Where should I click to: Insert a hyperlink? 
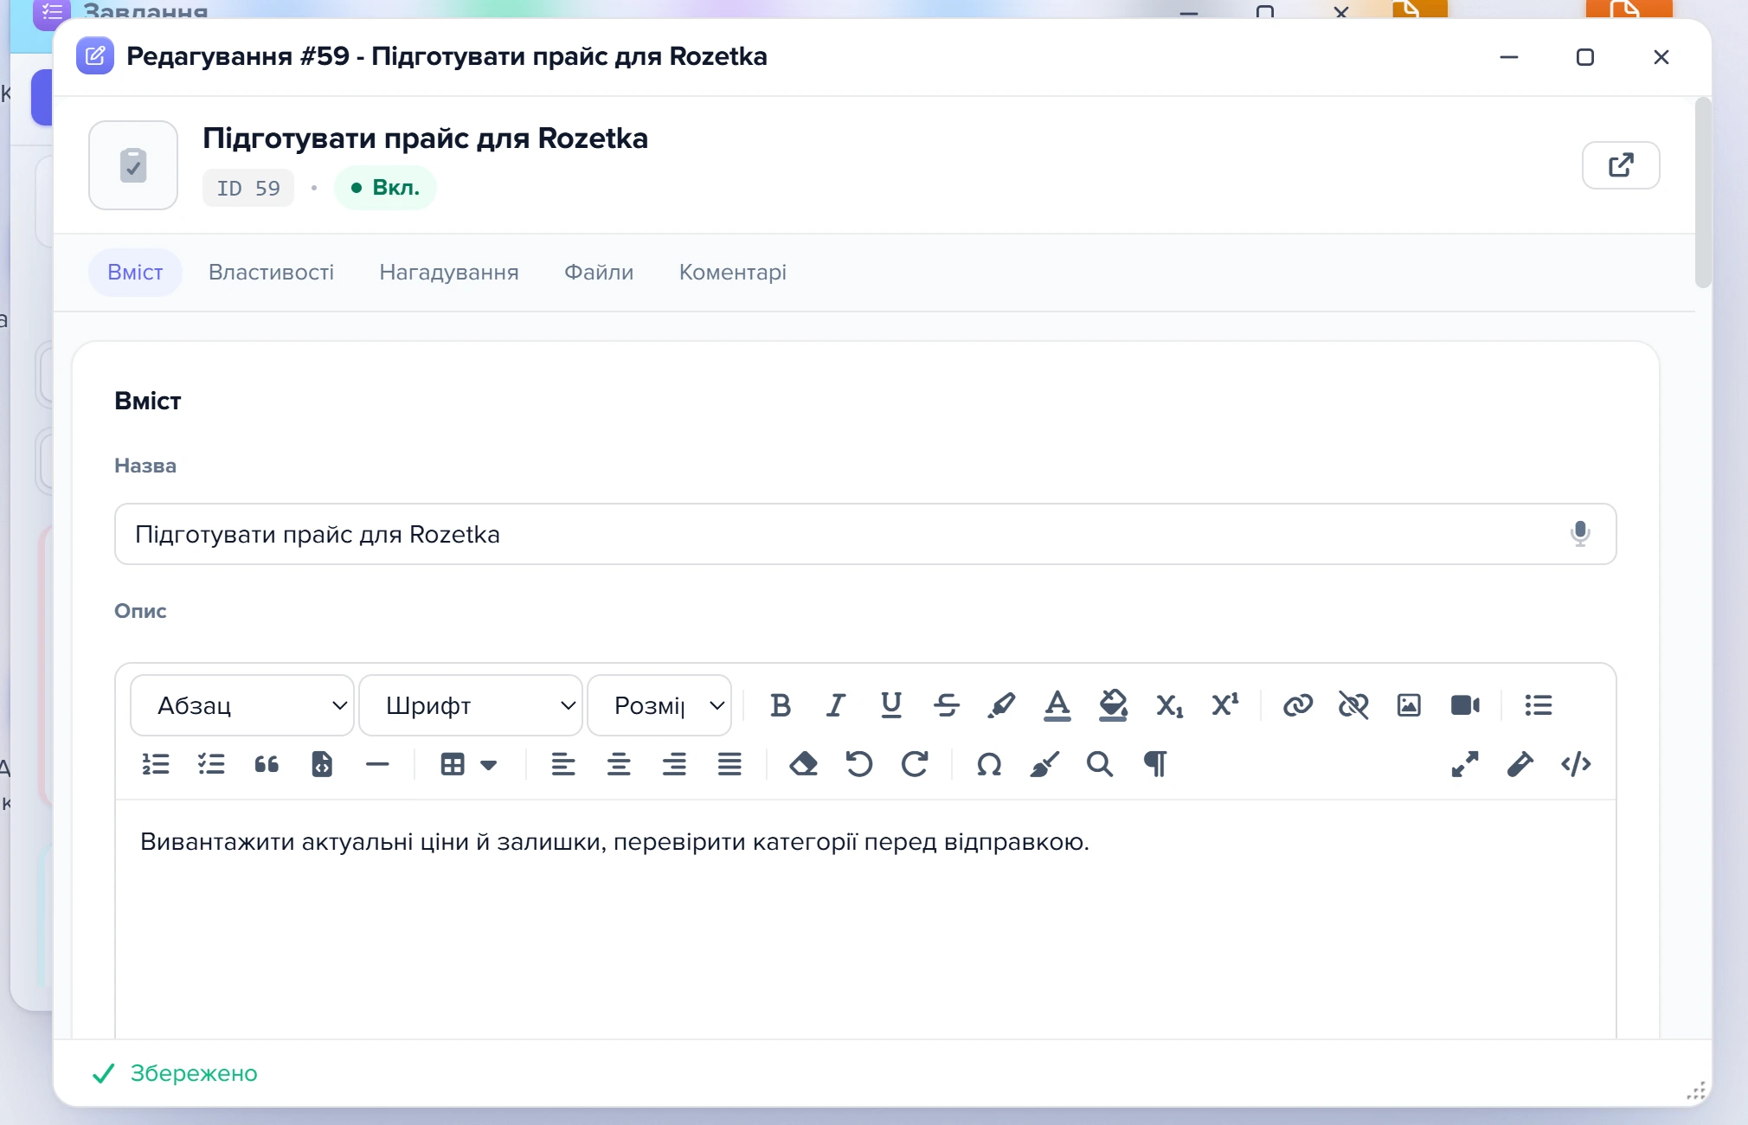pyautogui.click(x=1298, y=705)
